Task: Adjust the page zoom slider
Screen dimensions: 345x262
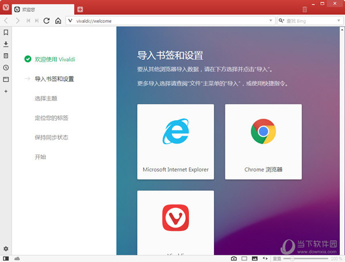Action: [306, 259]
